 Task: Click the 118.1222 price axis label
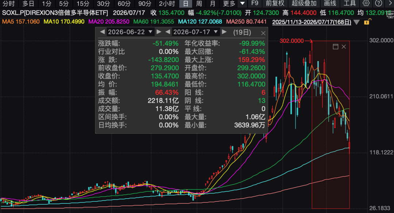coord(381,152)
